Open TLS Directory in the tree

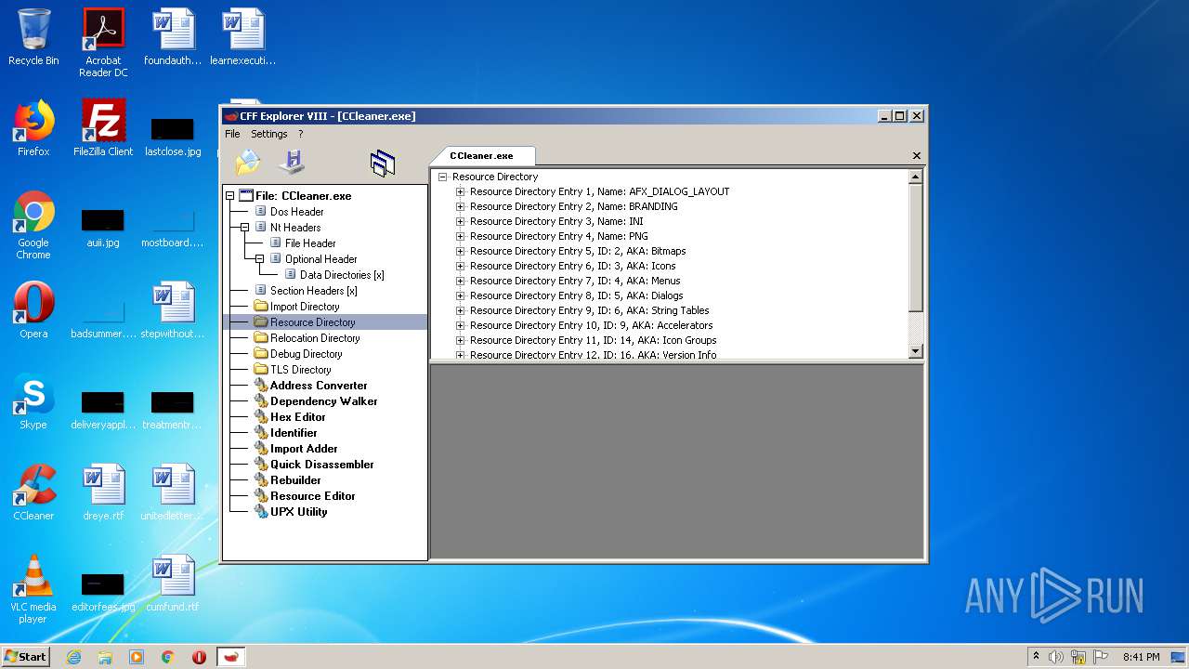coord(299,370)
